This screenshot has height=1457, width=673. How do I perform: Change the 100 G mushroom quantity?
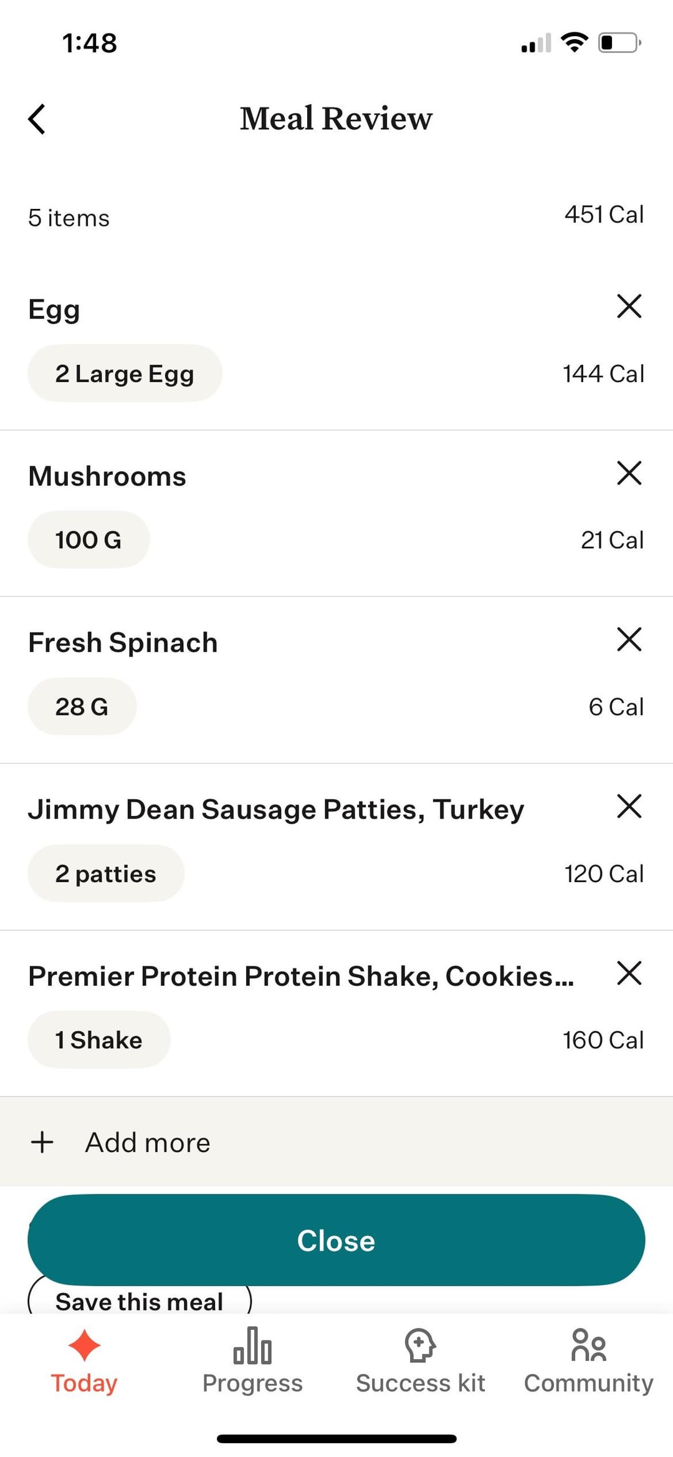tap(88, 540)
